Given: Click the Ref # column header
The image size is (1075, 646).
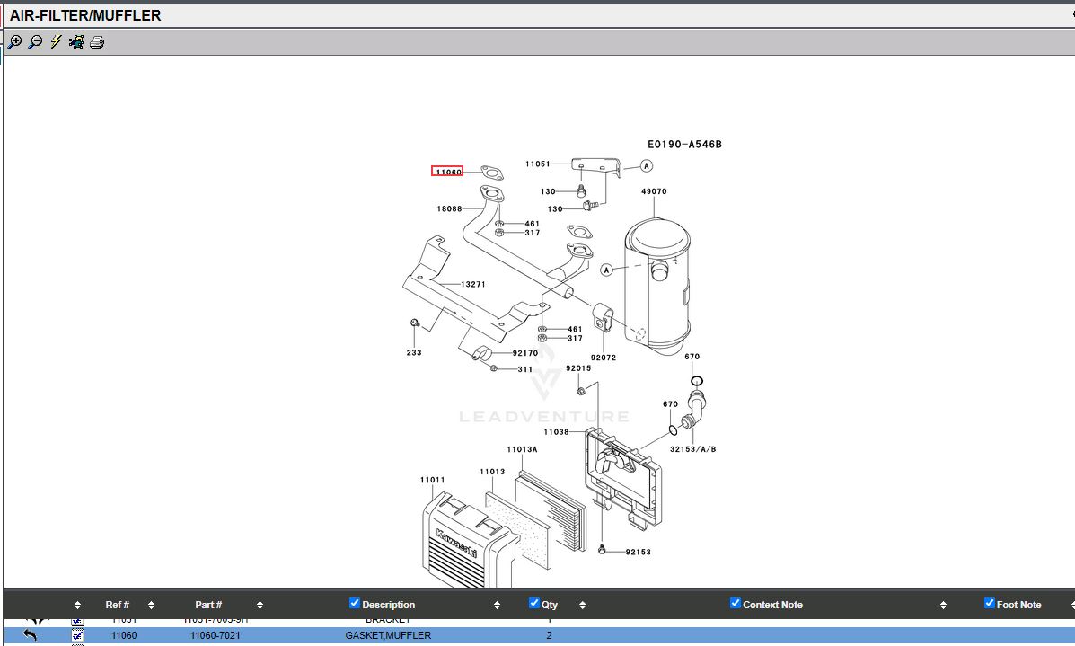Looking at the screenshot, I should point(118,605).
